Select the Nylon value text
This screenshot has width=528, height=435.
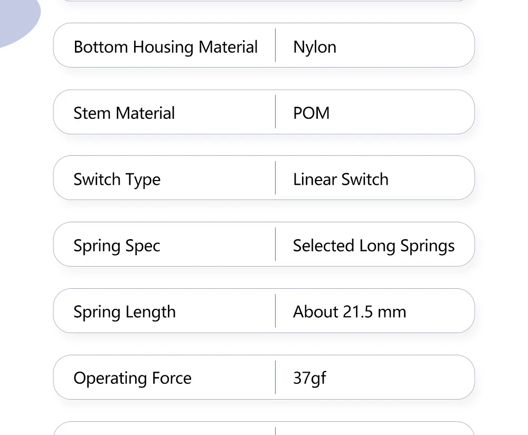pyautogui.click(x=315, y=47)
